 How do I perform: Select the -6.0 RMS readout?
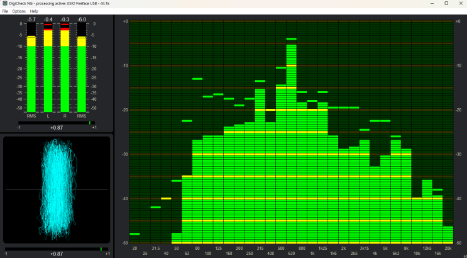click(x=82, y=20)
